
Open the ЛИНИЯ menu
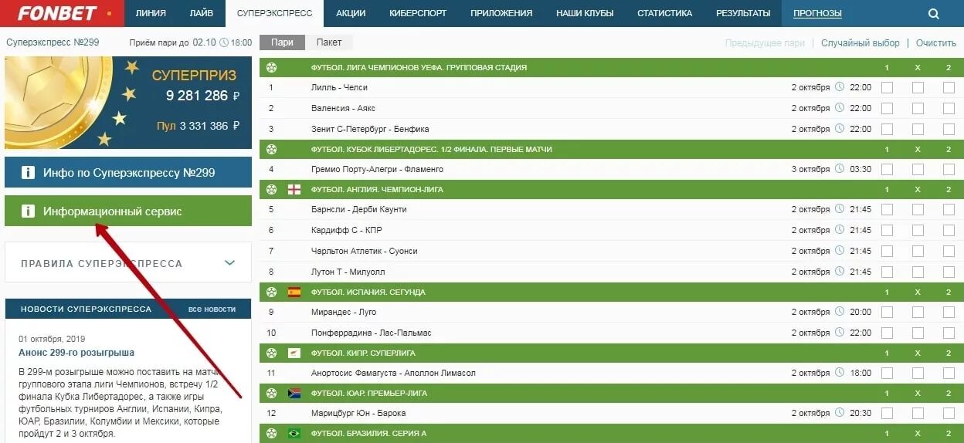(x=151, y=13)
